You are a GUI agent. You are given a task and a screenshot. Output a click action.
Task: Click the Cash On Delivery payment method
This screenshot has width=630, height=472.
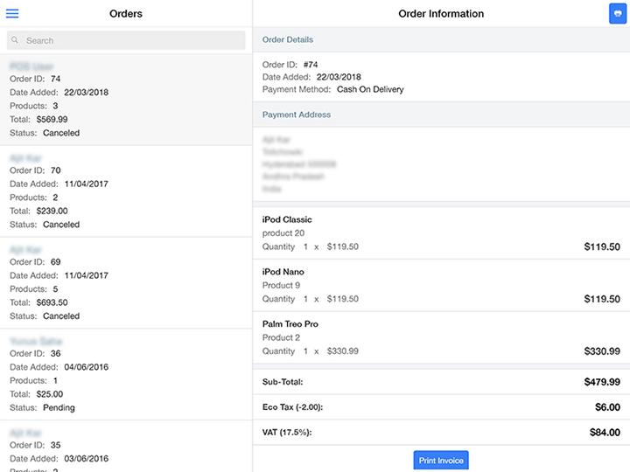click(x=370, y=89)
